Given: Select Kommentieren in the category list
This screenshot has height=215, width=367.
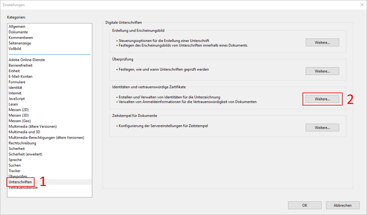Looking at the screenshot, I should pyautogui.click(x=21, y=38).
